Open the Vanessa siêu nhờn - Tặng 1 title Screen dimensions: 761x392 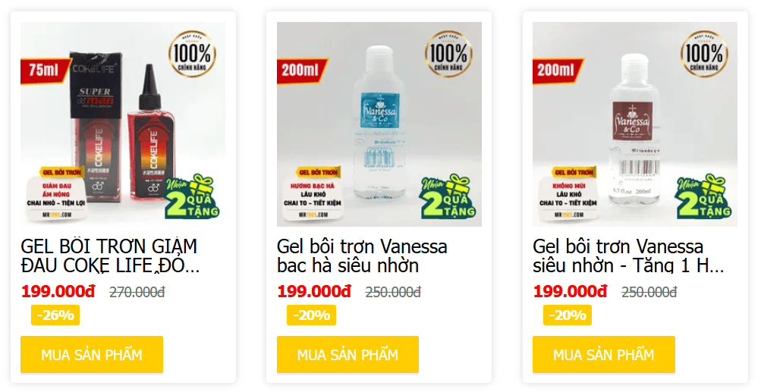[x=628, y=256]
